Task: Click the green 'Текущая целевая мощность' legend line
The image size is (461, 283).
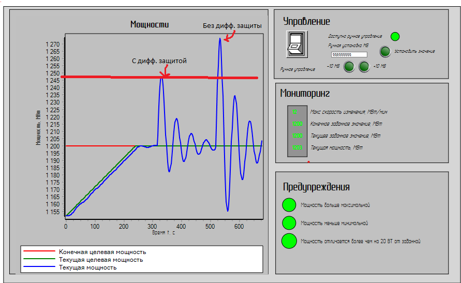Action: [x=39, y=259]
